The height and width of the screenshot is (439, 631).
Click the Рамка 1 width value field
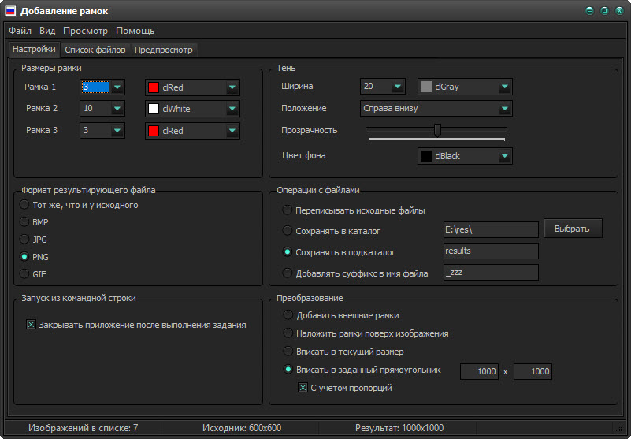tap(96, 87)
